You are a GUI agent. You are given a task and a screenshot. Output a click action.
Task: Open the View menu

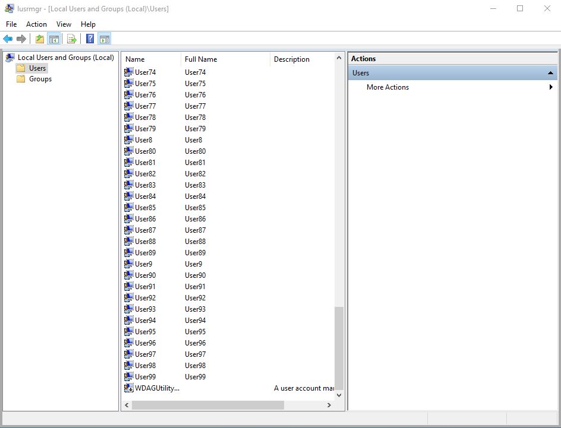pyautogui.click(x=64, y=24)
